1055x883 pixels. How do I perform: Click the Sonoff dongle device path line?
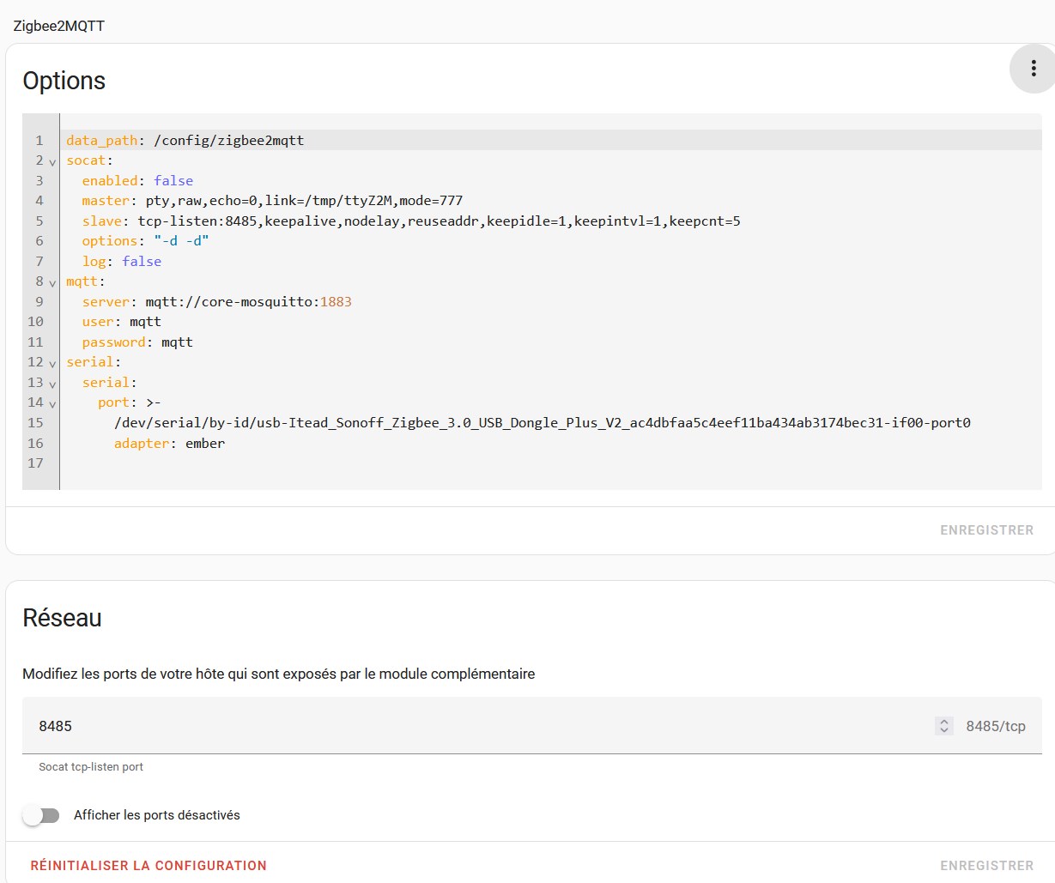542,423
